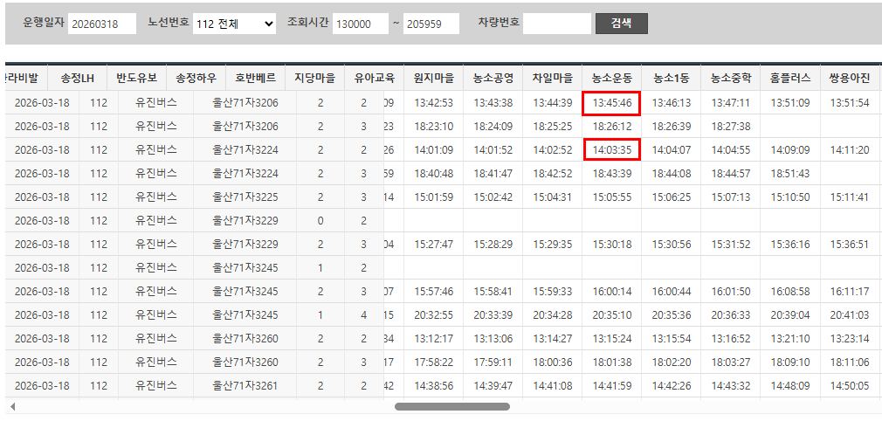Click the highlighted 14:03:35 time cell

pos(612,150)
